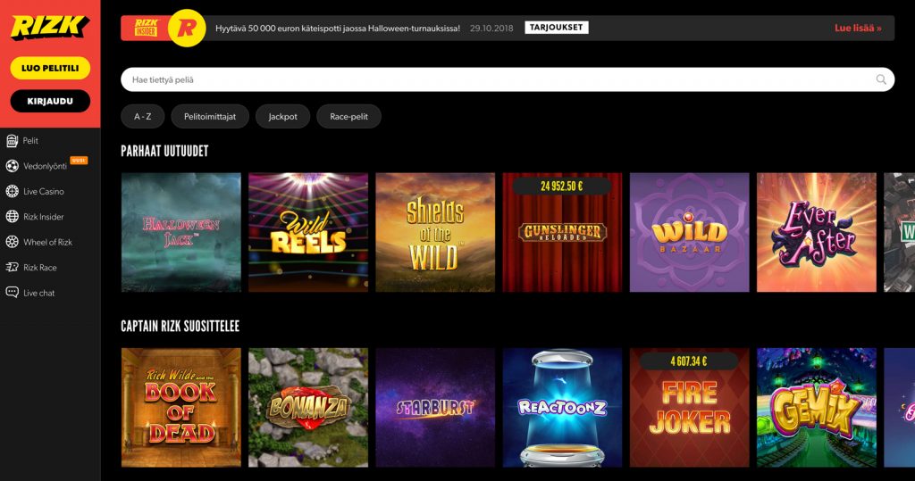Click the Rizk Insider globe icon

13,217
